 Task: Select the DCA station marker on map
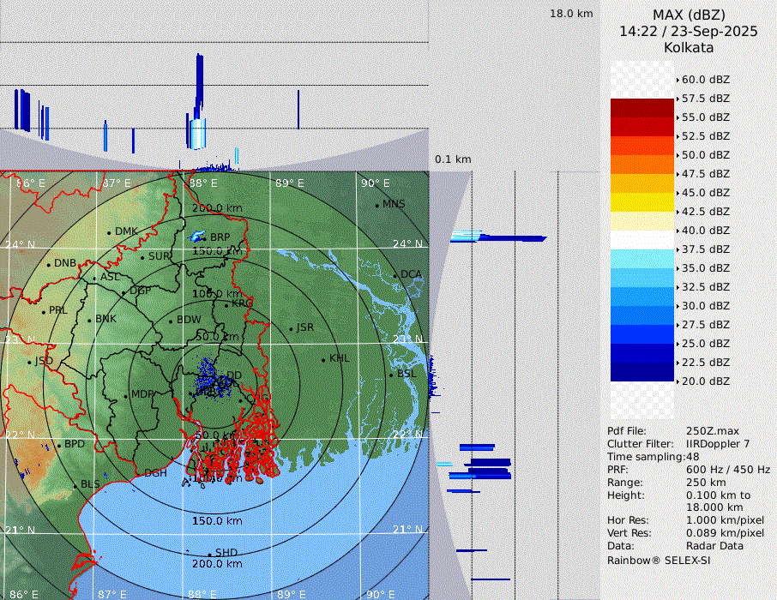coord(395,276)
